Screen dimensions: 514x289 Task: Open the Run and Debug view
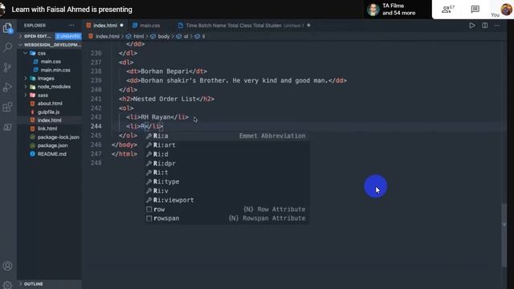(x=7, y=88)
